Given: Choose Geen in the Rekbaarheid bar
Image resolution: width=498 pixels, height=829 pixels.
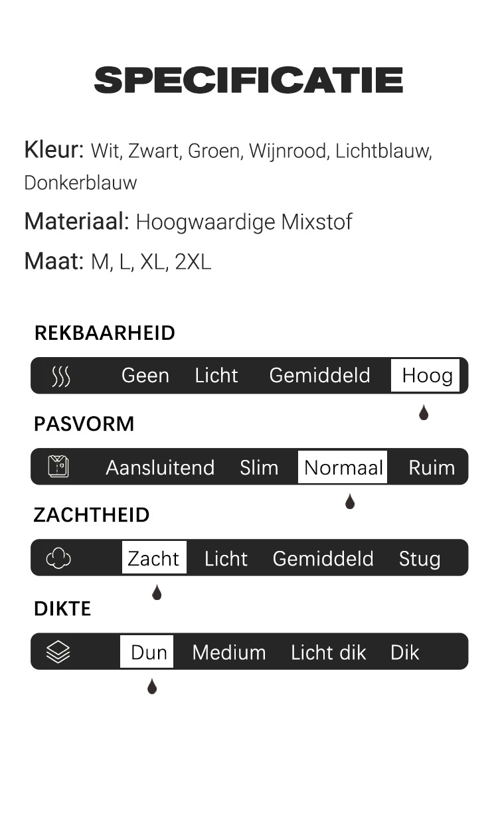Looking at the screenshot, I should coord(145,376).
